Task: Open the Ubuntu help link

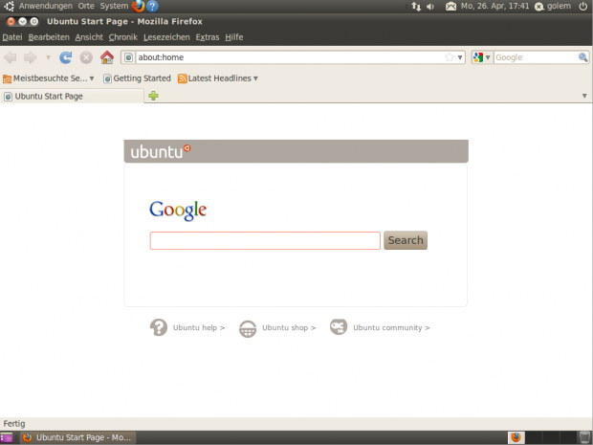Action: click(199, 327)
